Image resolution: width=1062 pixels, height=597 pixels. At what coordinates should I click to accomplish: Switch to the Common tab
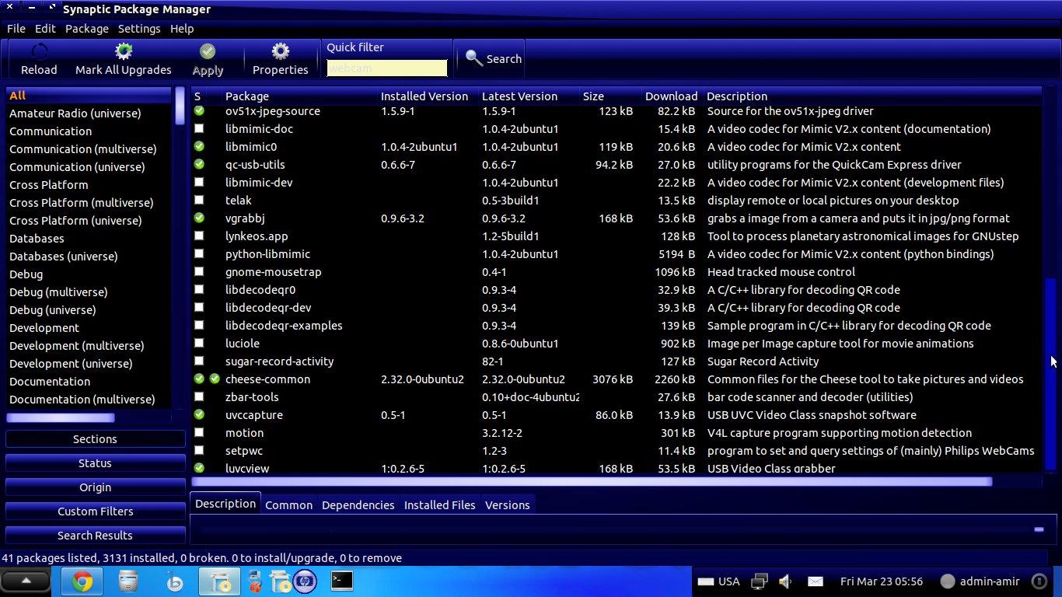click(288, 504)
